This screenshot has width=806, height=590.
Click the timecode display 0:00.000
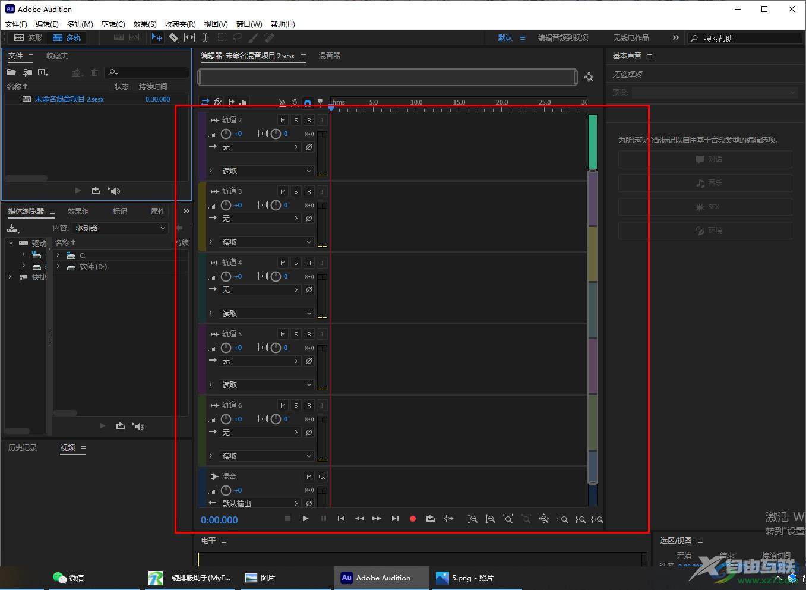coord(219,520)
